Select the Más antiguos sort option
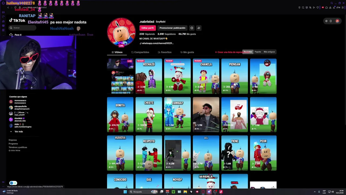The image size is (346, 195). coord(269,52)
